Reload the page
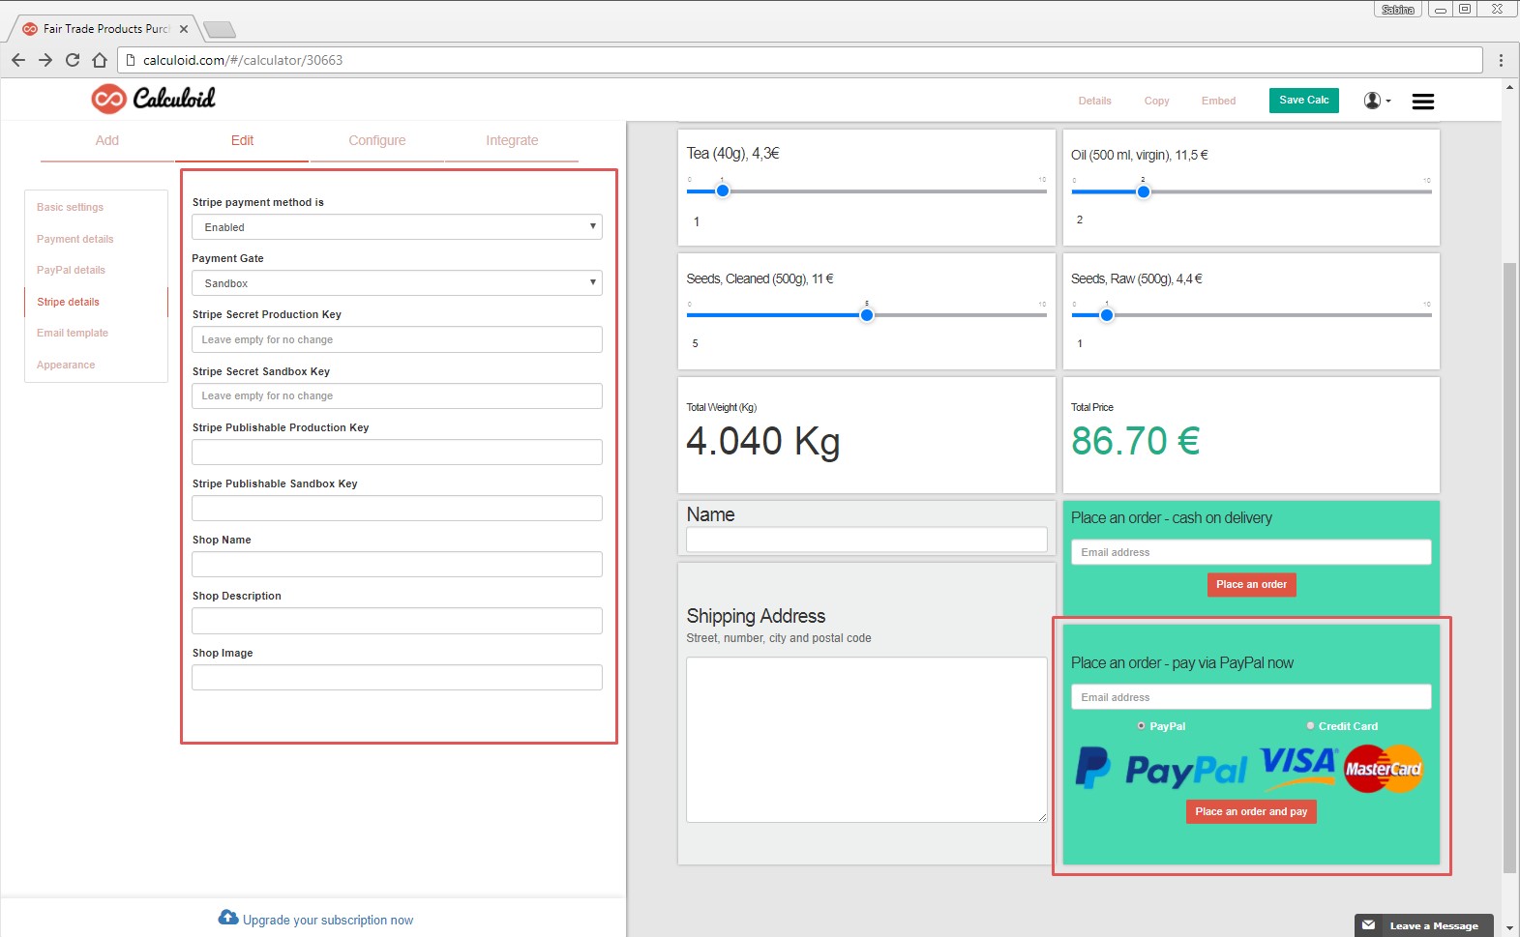Image resolution: width=1520 pixels, height=937 pixels. (73, 60)
